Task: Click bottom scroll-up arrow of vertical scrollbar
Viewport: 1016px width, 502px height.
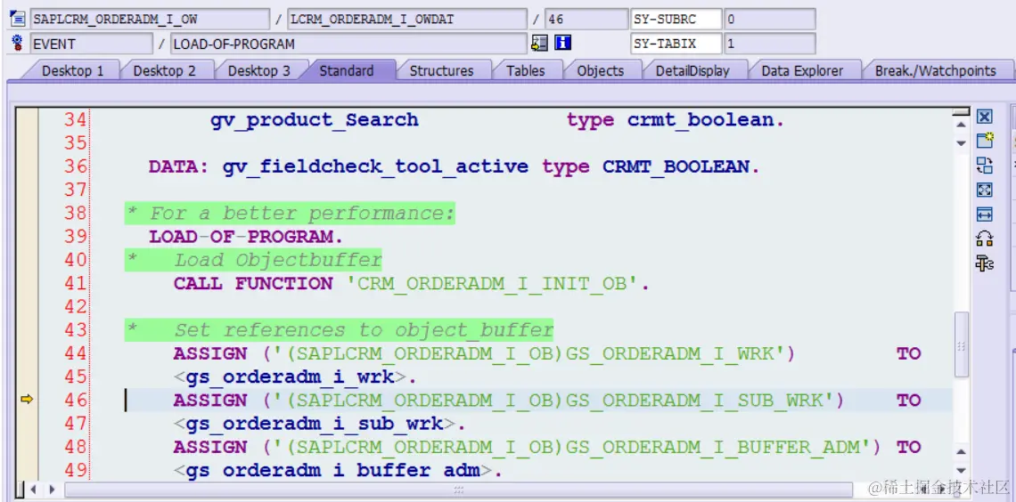Action: click(962, 452)
